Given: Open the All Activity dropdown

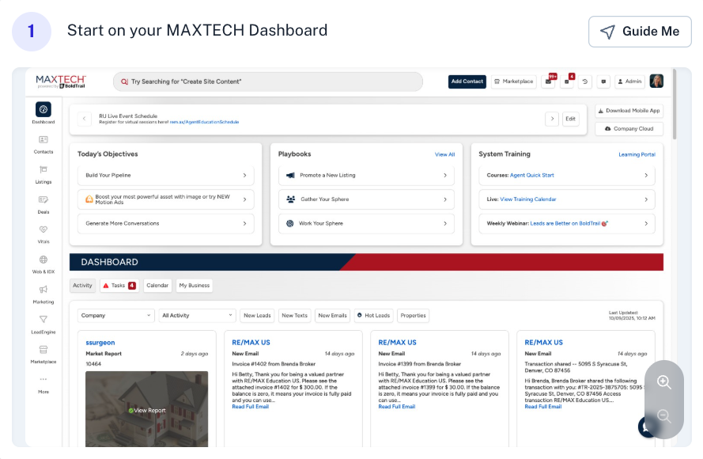Looking at the screenshot, I should (197, 315).
